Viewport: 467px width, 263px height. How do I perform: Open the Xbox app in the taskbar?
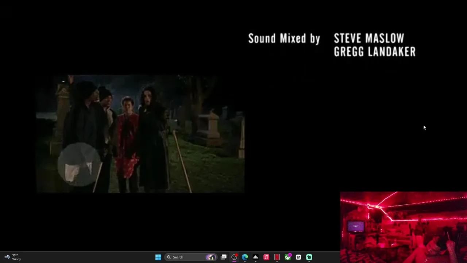[x=288, y=257]
